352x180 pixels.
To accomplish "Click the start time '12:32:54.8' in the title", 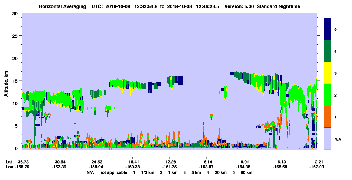I will [x=146, y=6].
